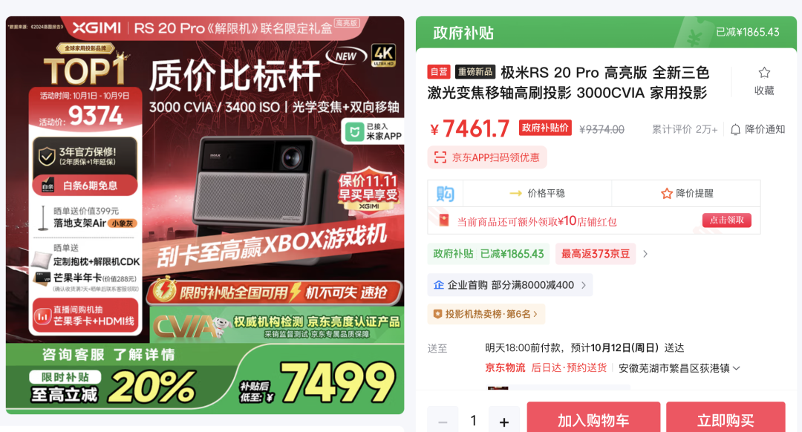The height and width of the screenshot is (432, 802).
Task: Expand the 最高返373京豆 promotion arrow
Action: (645, 254)
